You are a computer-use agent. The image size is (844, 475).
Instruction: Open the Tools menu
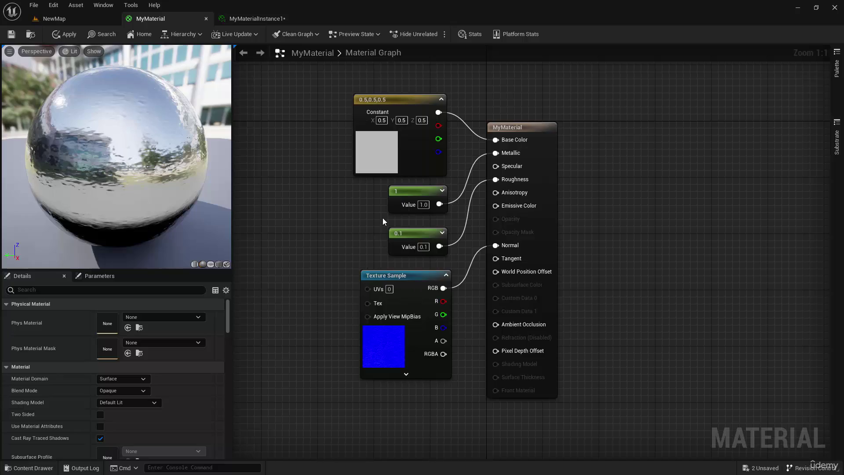point(131,5)
